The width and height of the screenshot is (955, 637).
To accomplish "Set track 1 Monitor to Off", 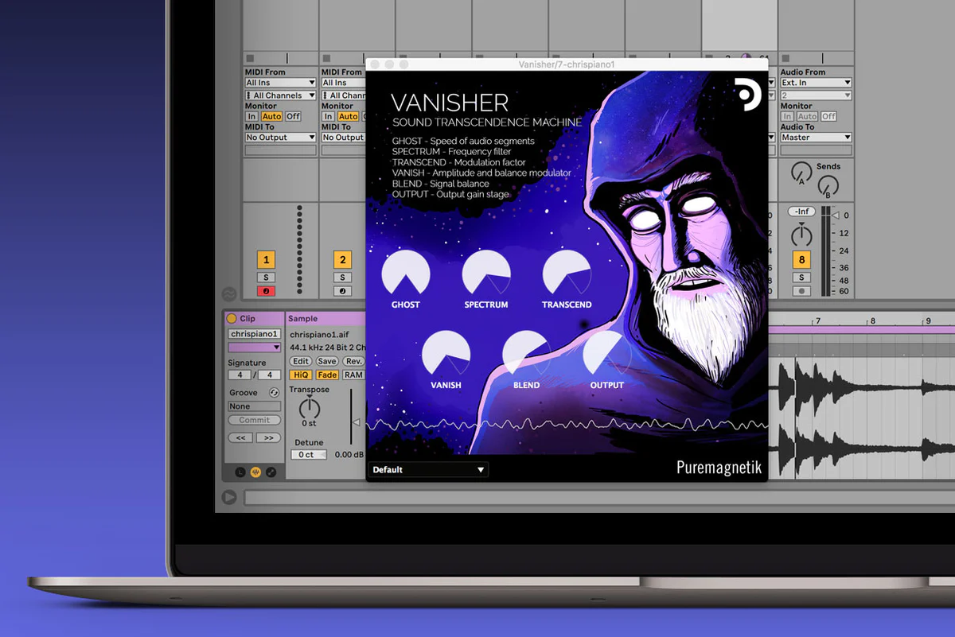I will pos(293,116).
